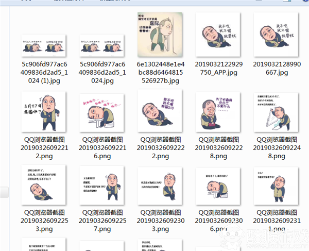Select thumbnail of QQ浏览器截图20190326092248.png
Image resolution: width=309 pixels, height=251 pixels.
coord(276,112)
